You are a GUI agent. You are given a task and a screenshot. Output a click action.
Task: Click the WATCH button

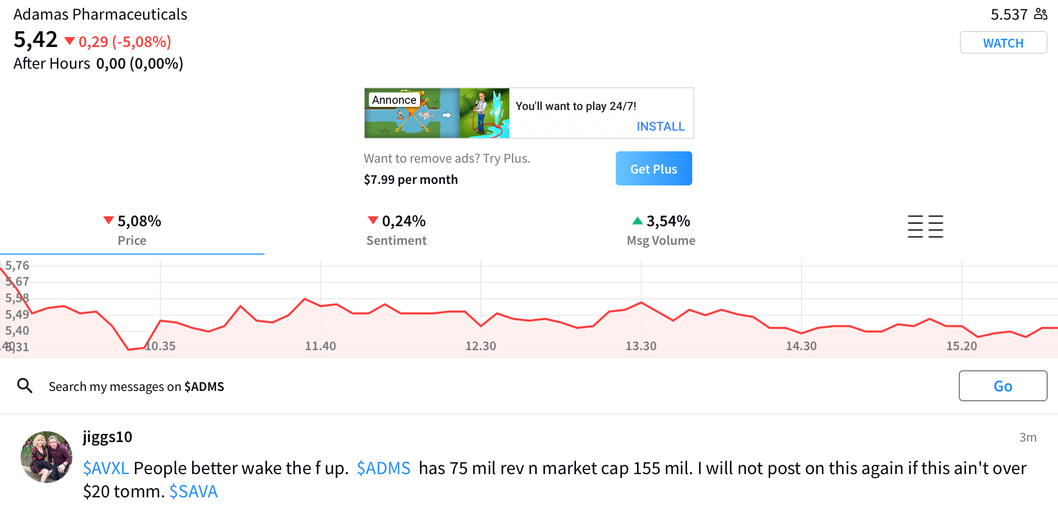(1003, 43)
